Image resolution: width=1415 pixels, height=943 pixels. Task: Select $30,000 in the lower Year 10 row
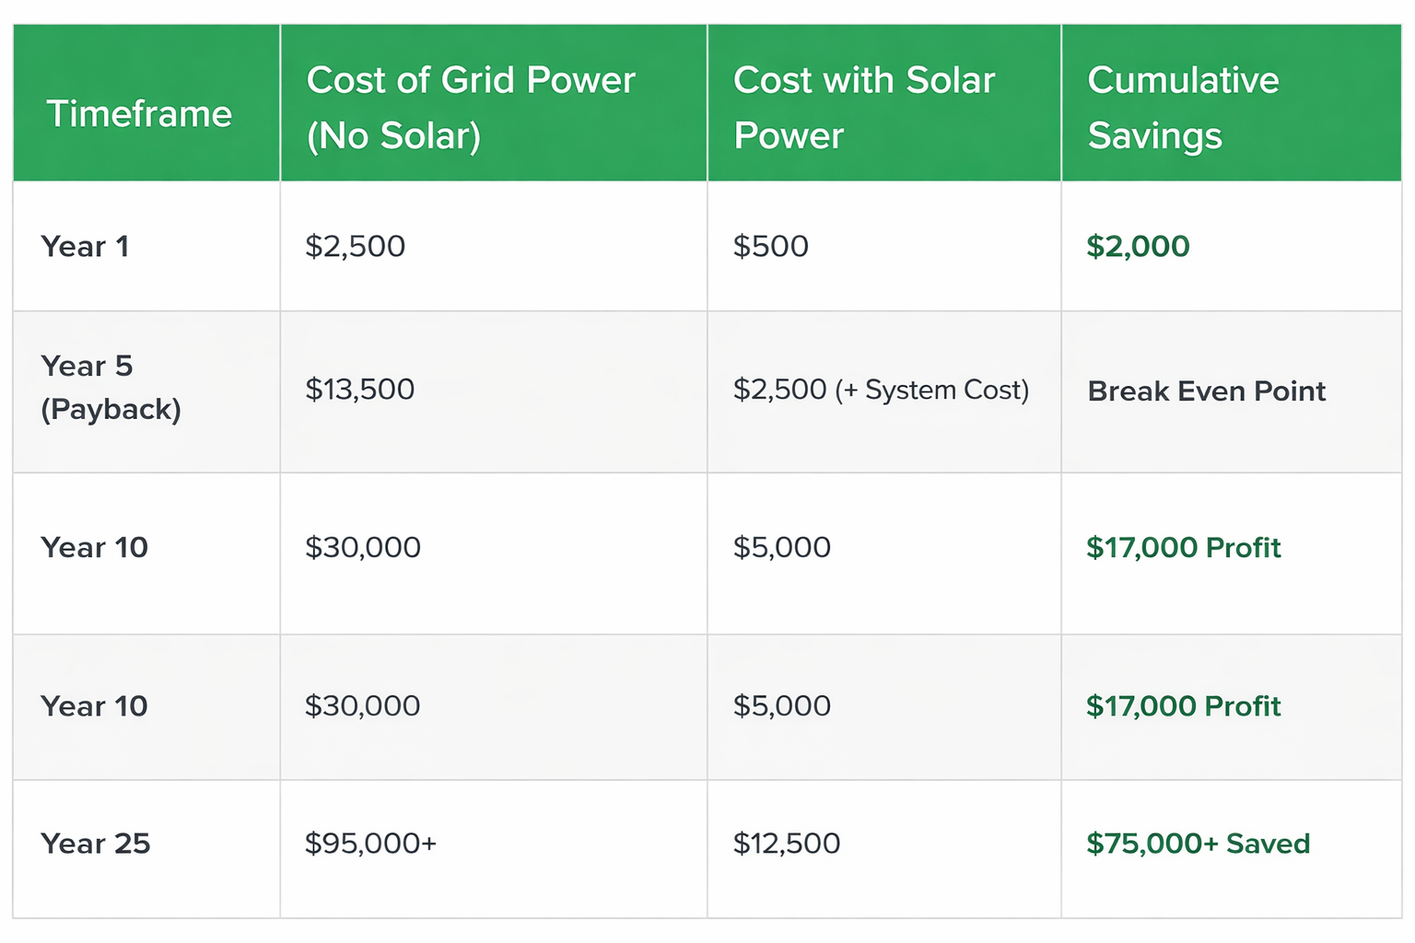(x=362, y=706)
